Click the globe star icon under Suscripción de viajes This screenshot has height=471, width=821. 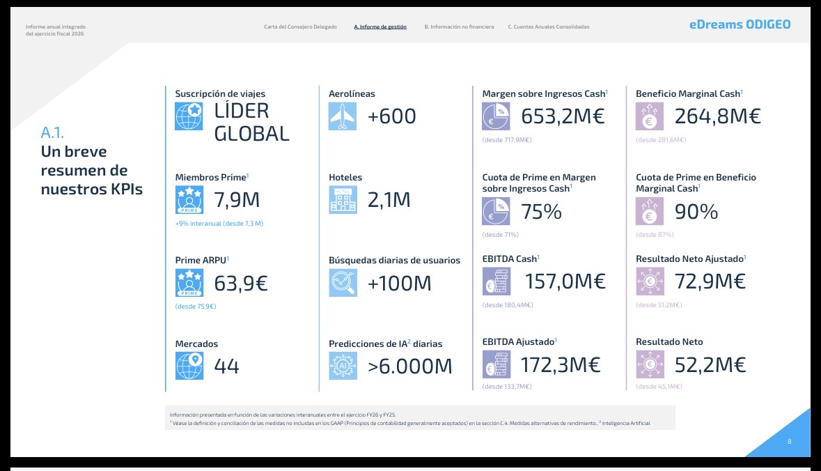189,116
